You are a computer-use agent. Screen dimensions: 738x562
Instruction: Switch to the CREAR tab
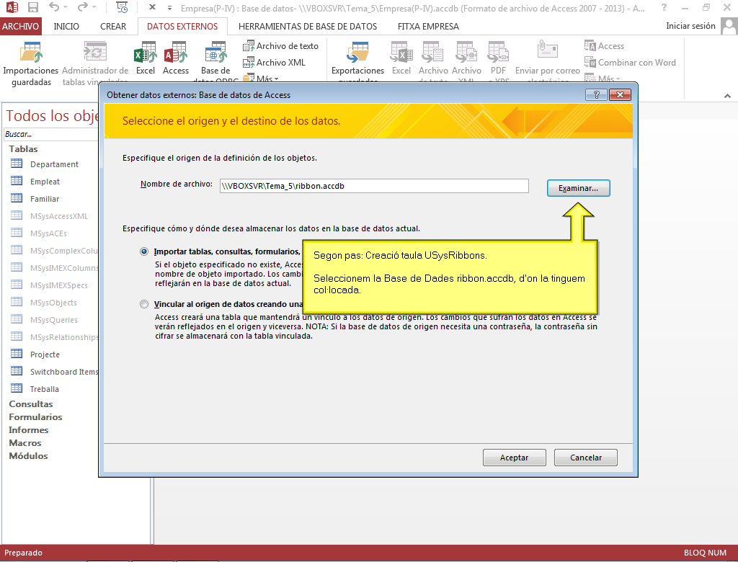click(113, 27)
